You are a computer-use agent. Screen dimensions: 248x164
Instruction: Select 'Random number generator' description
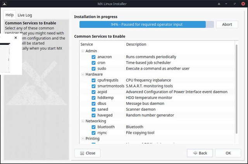point(150,115)
